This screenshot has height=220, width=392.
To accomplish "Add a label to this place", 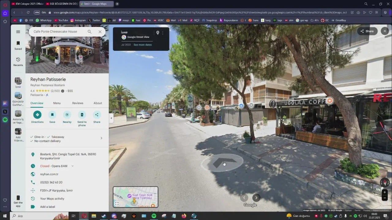I will [47, 207].
